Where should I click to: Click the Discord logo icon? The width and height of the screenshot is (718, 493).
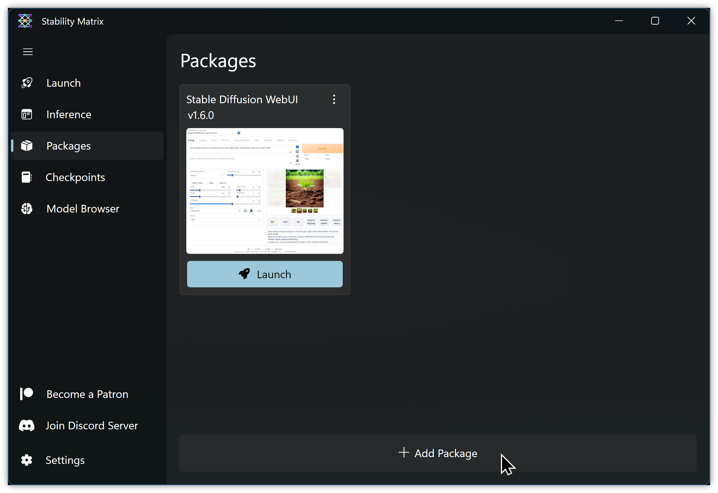(27, 425)
